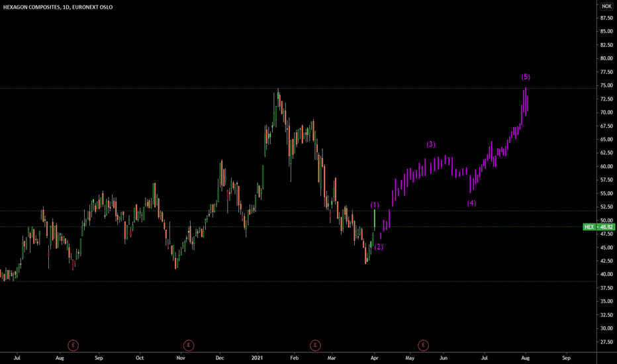Click the earnings marker near the Nov label

pos(189,345)
